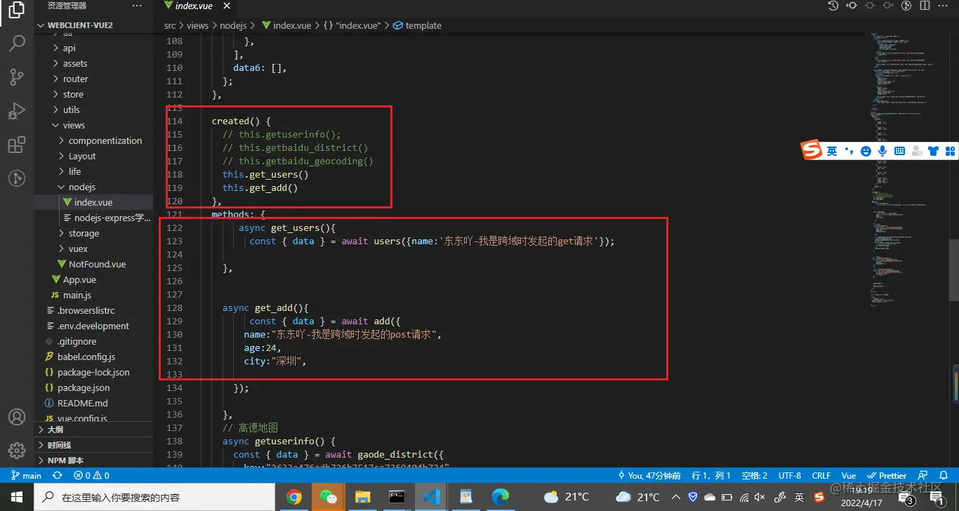Expand the router folder
The image size is (959, 511).
pyautogui.click(x=93, y=79)
